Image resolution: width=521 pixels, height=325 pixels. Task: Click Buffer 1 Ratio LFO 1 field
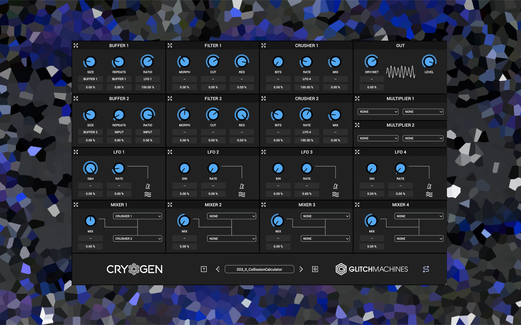[x=148, y=79]
